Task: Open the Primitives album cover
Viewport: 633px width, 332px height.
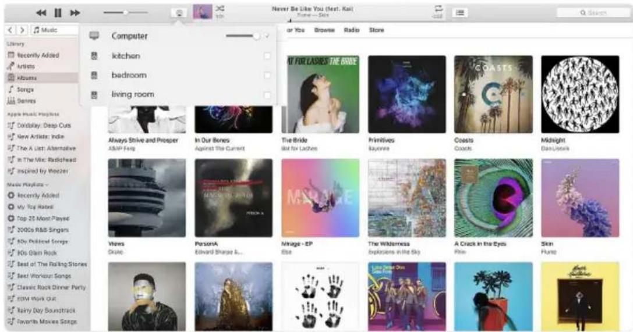Action: pos(407,94)
